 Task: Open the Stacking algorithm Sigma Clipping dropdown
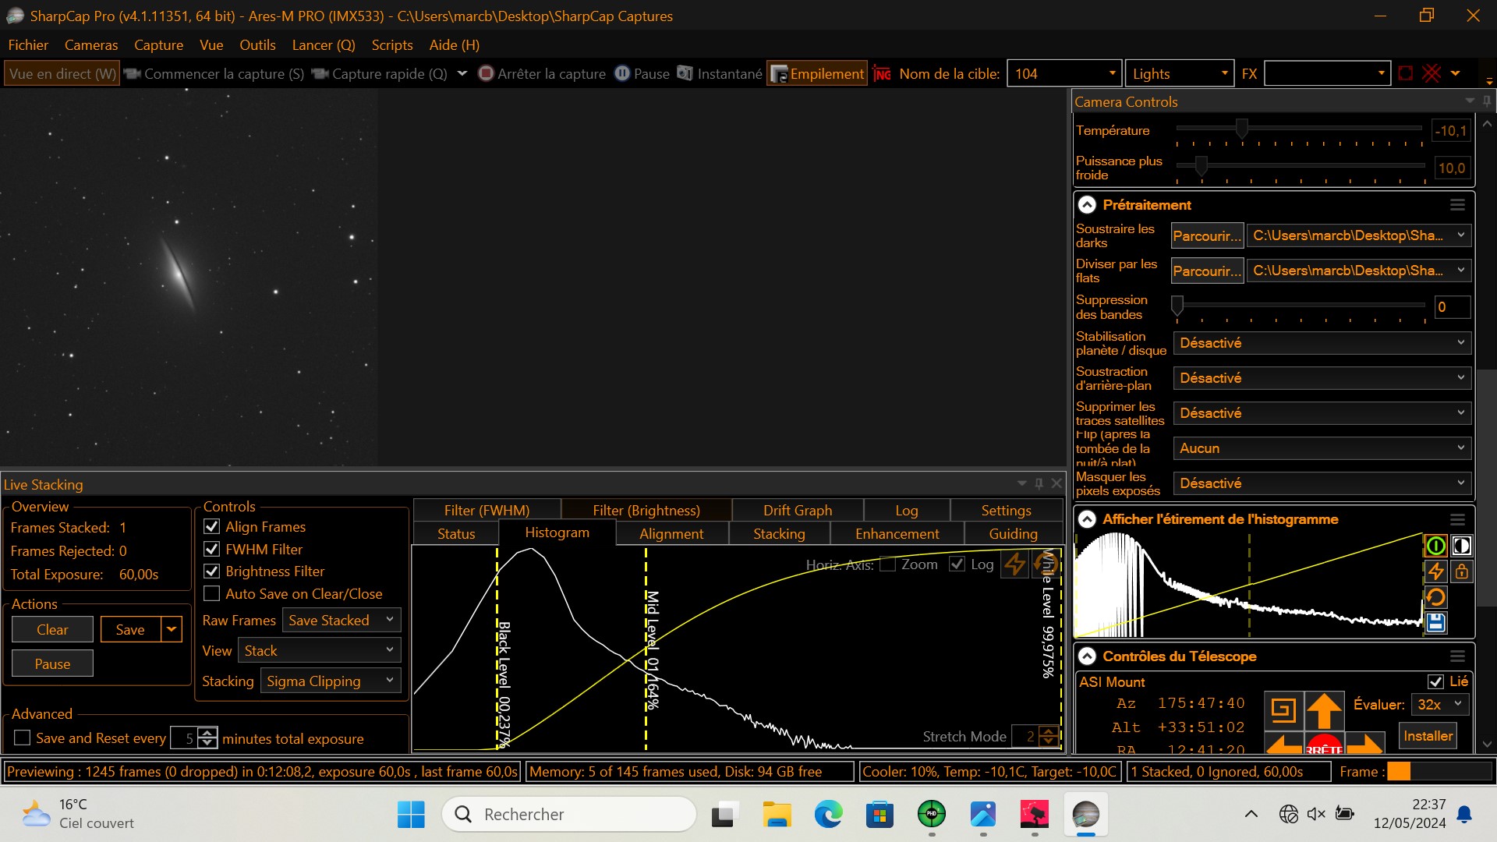331,681
